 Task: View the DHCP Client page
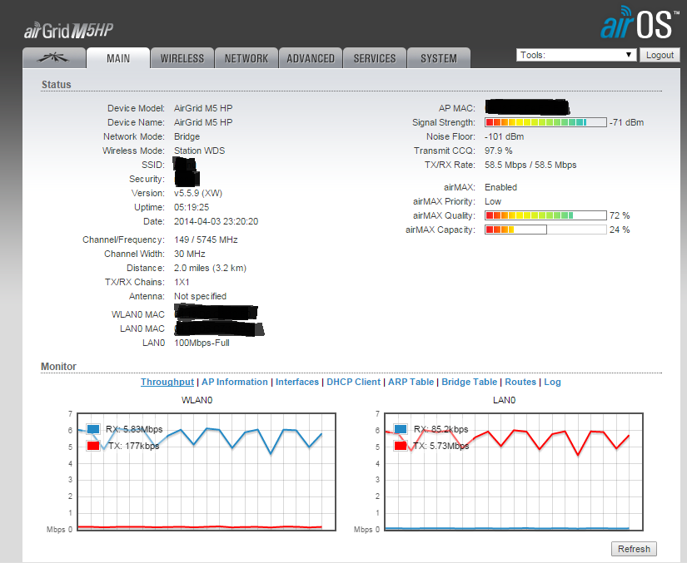click(354, 382)
